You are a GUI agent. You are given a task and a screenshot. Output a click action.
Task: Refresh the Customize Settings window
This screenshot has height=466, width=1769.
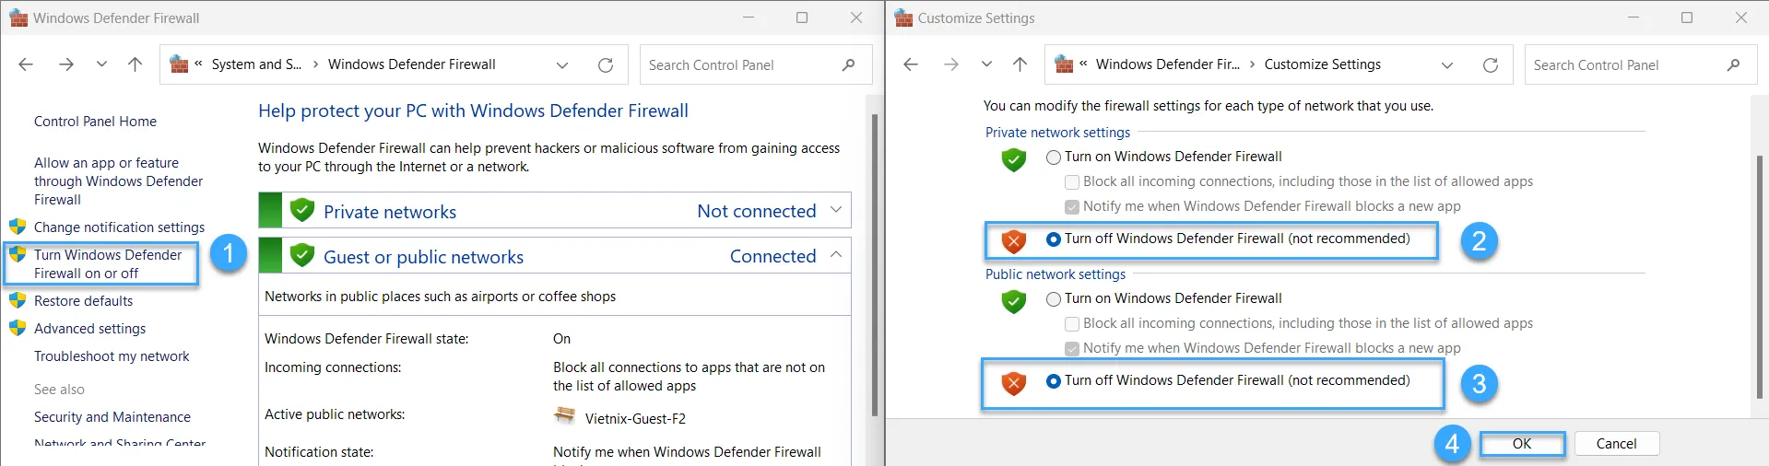(x=1491, y=64)
